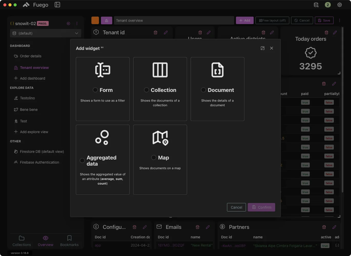Click the orange dashboard color swatch
Screen dimensions: 351x256
click(95, 20)
